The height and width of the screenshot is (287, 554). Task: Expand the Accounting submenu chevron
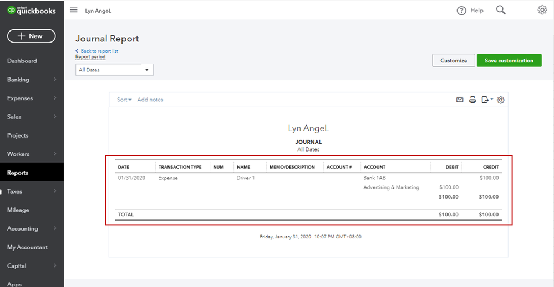click(55, 228)
